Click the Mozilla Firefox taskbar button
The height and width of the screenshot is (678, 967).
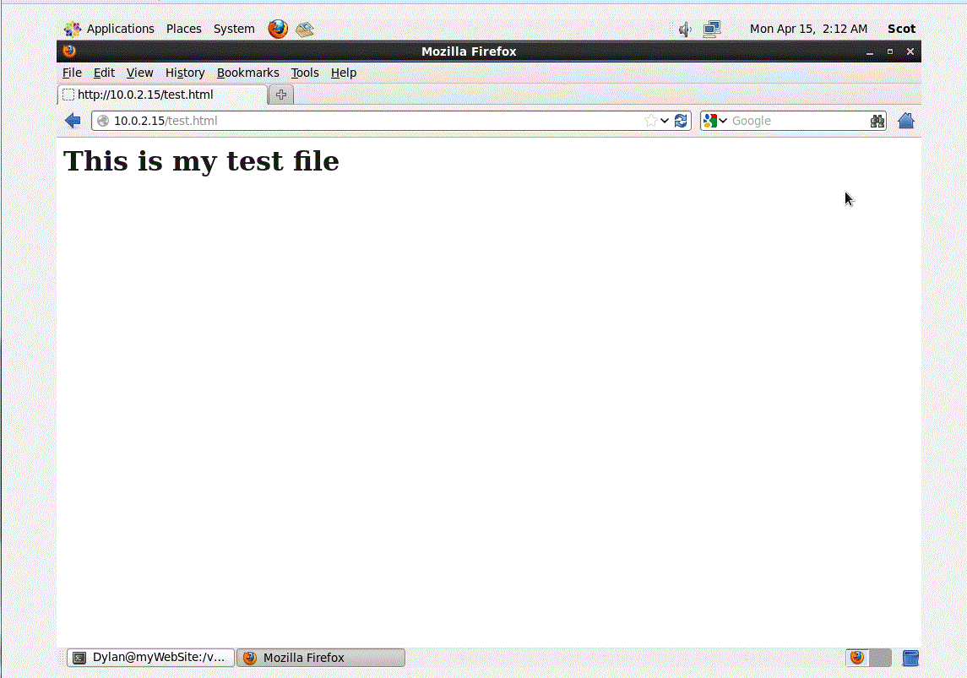(320, 658)
